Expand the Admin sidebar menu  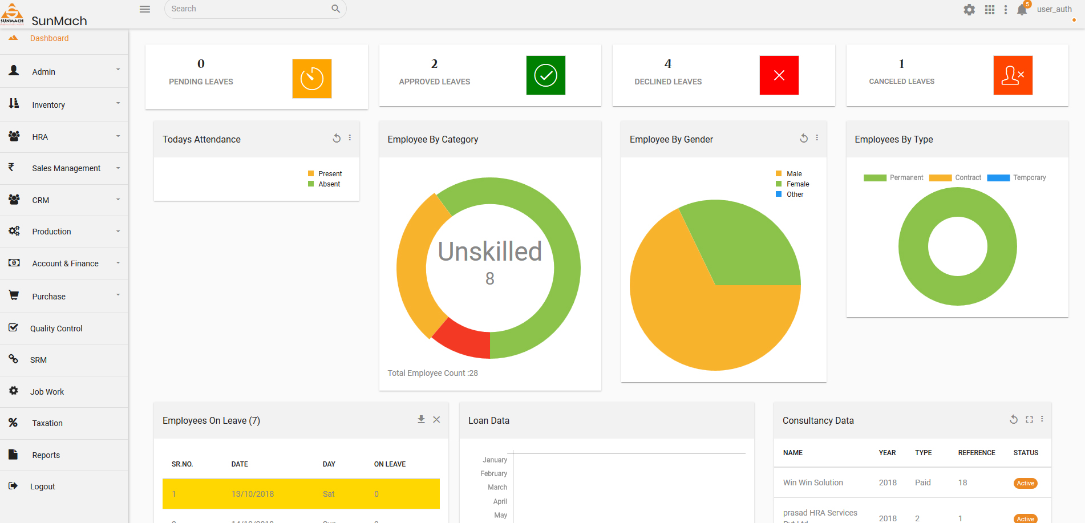(x=64, y=71)
